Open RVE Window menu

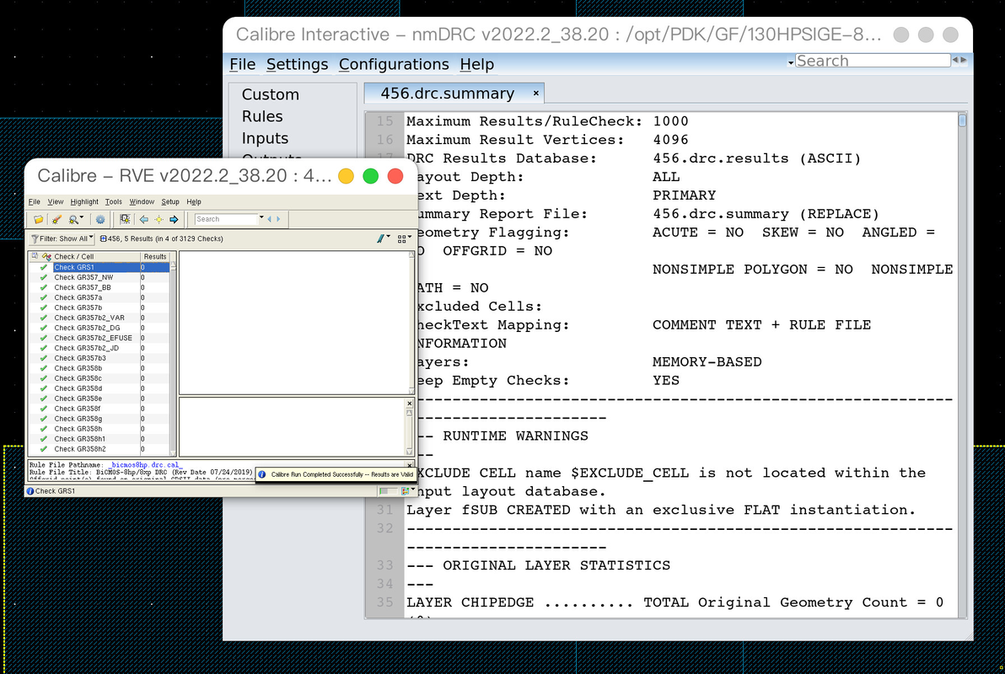point(142,202)
